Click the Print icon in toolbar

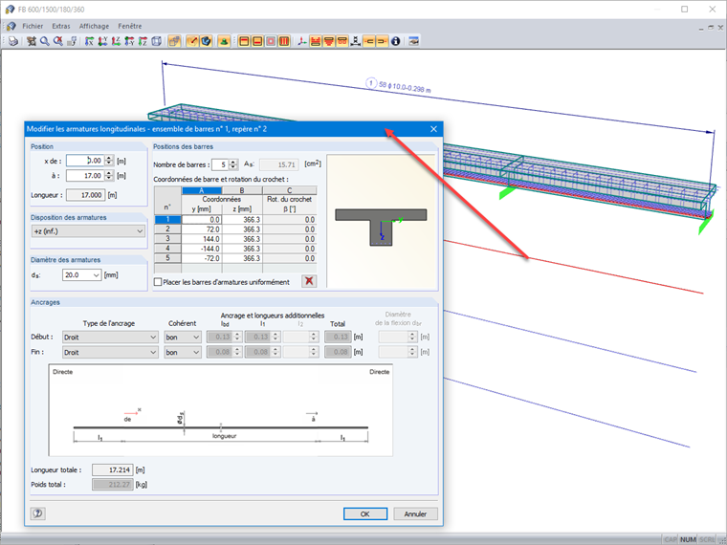[13, 41]
